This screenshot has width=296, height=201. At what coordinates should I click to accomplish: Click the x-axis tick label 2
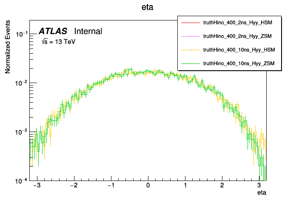click(222, 186)
